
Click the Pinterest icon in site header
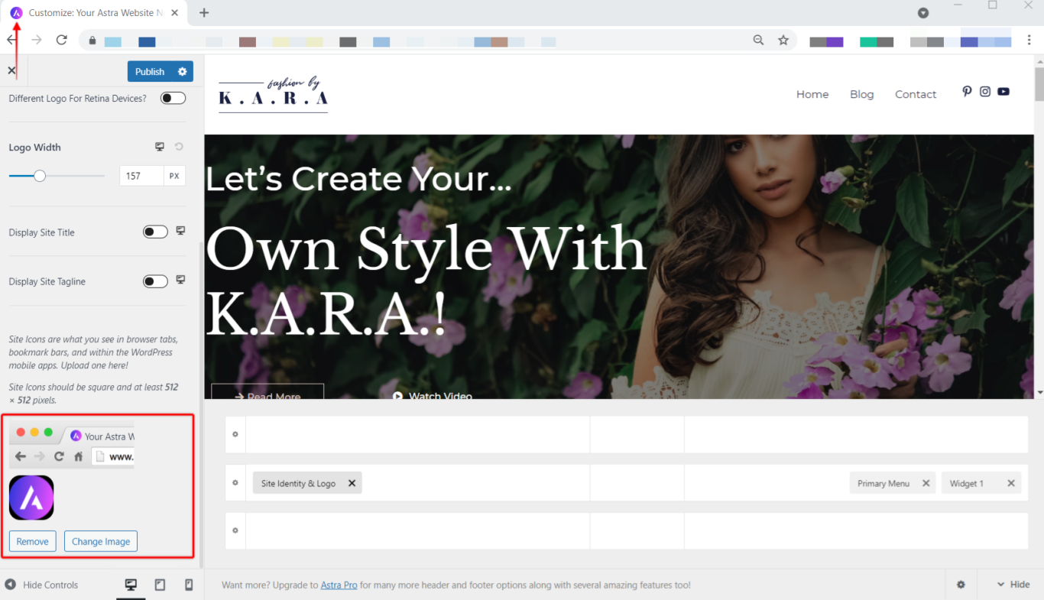(x=967, y=92)
